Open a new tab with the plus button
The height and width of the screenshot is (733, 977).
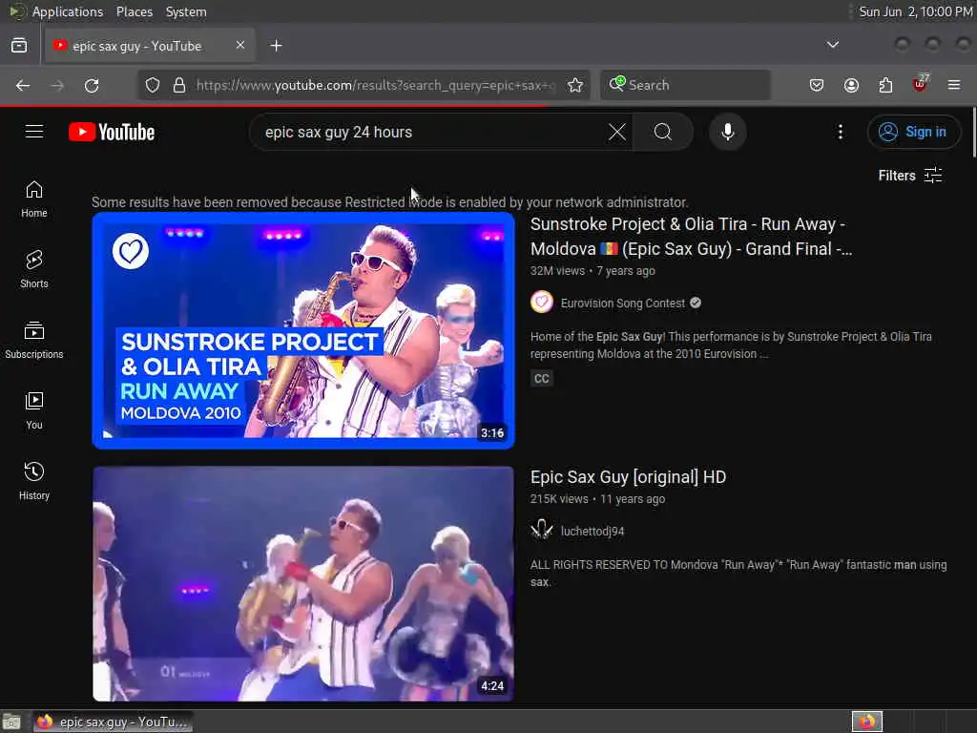coord(276,46)
